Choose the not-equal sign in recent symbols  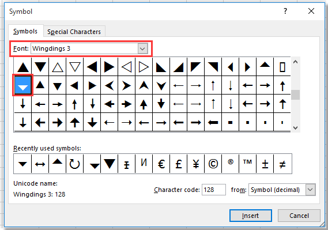(x=282, y=164)
